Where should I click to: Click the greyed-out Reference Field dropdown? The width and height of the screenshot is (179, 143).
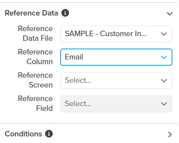[x=116, y=104]
